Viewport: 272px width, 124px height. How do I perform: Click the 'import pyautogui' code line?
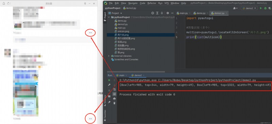pyautogui.click(x=200, y=18)
